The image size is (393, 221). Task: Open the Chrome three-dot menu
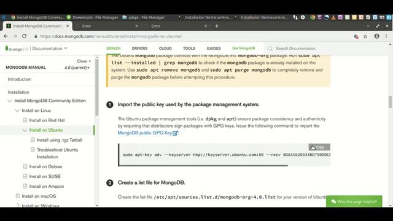[386, 36]
